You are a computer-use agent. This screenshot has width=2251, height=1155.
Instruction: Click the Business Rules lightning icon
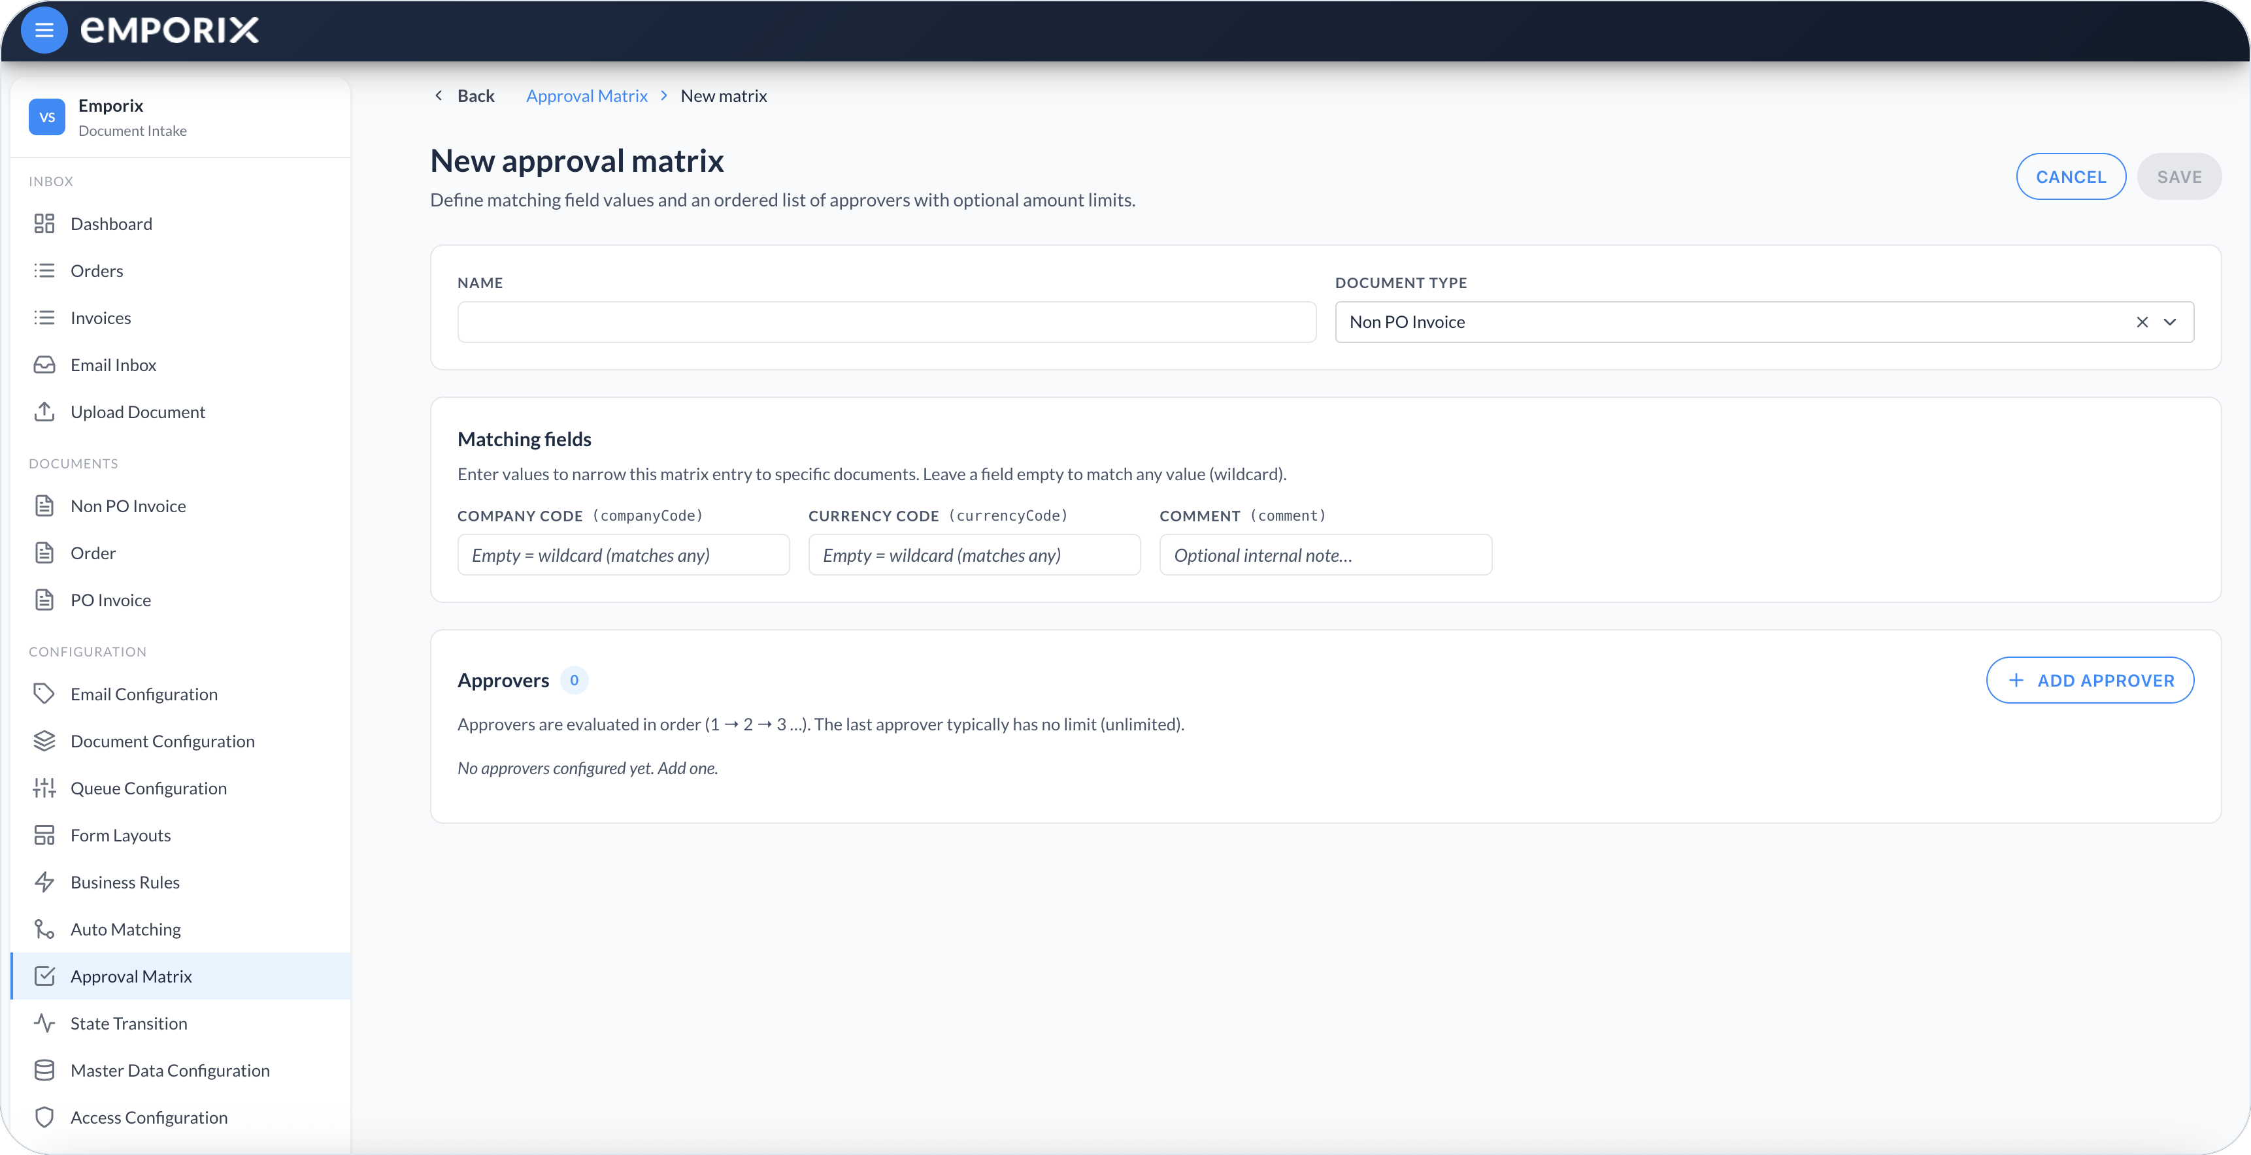pyautogui.click(x=44, y=883)
